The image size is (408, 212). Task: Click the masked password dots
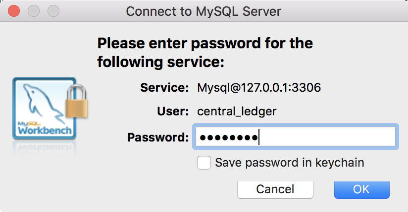[x=228, y=138]
